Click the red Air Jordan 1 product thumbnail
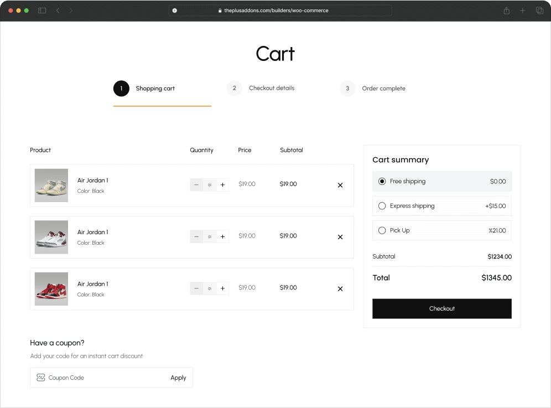 click(51, 288)
